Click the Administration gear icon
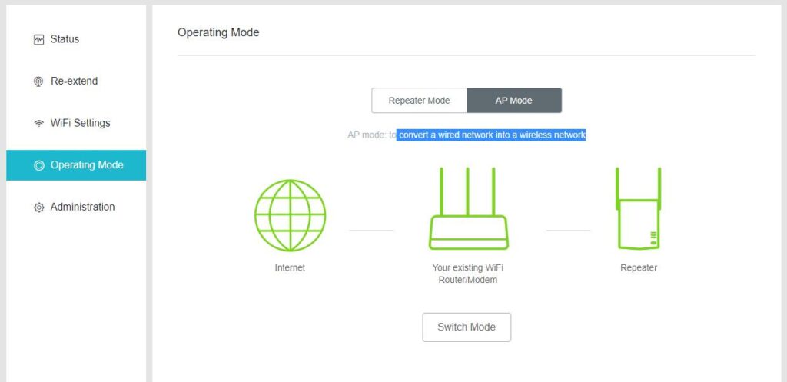This screenshot has width=787, height=382. pyautogui.click(x=38, y=208)
